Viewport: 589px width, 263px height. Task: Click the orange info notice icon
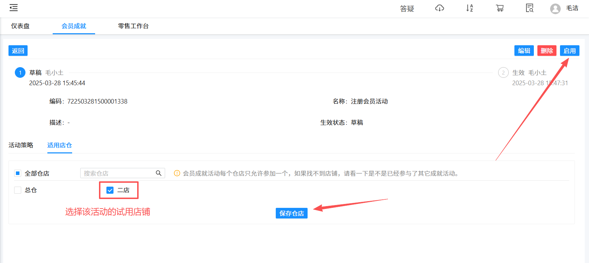coord(177,173)
